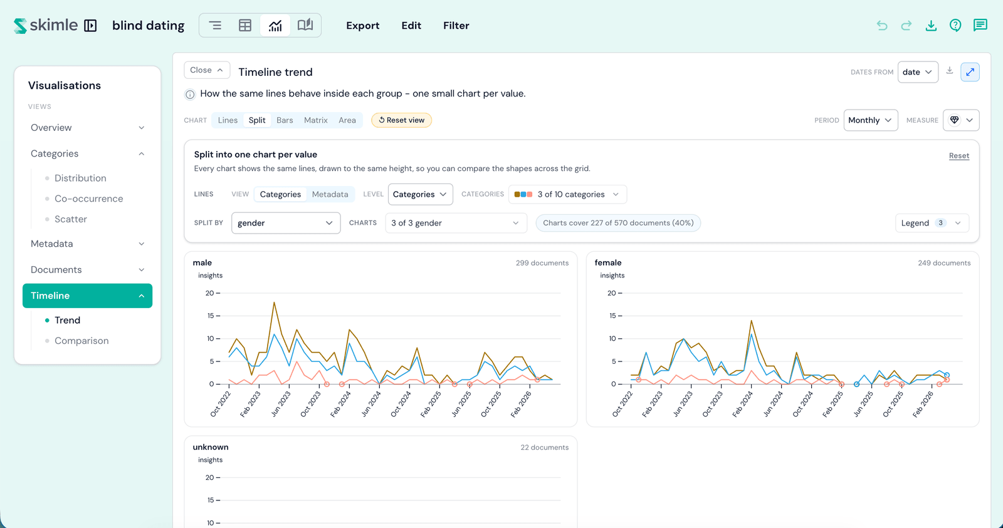Image resolution: width=1003 pixels, height=528 pixels.
Task: Select the Area chart type
Action: click(x=347, y=120)
